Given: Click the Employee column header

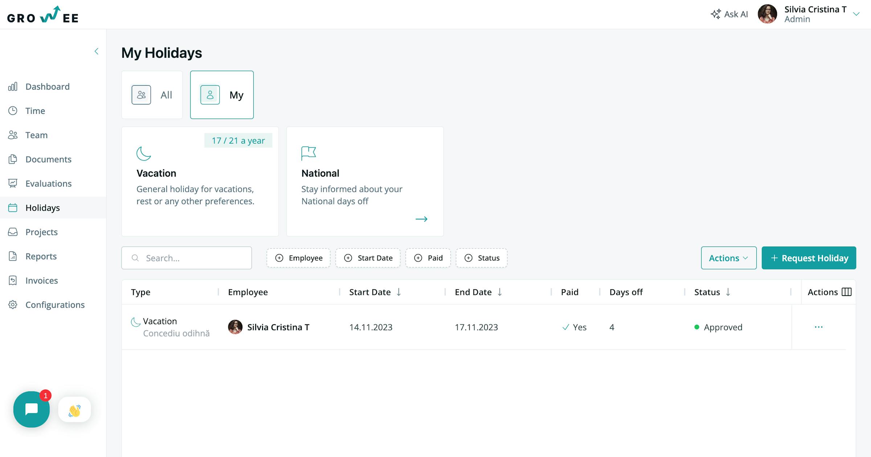Looking at the screenshot, I should point(248,292).
